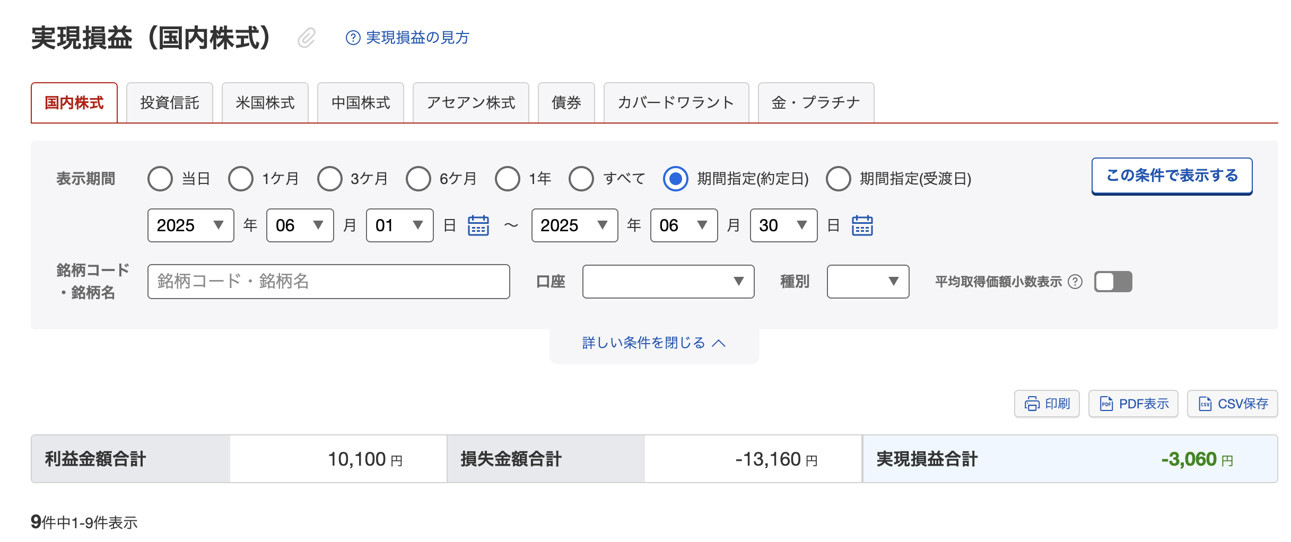1291x542 pixels.
Task: Open the calendar picker for the start date
Action: [x=478, y=225]
